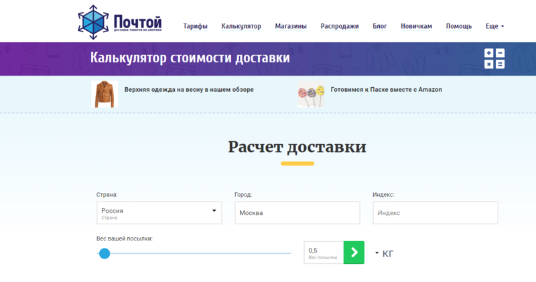This screenshot has width=536, height=282.
Task: Open the Easter with Amazon article link
Action: coord(386,89)
